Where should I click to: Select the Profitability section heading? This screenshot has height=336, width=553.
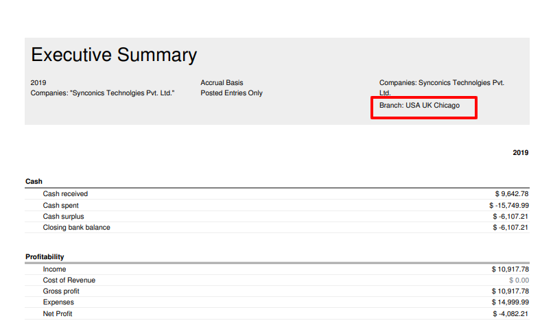45,257
